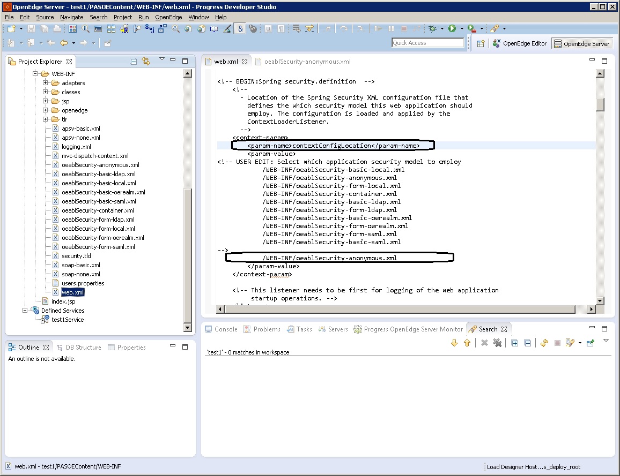This screenshot has width=620, height=476.
Task: Click the green Run button icon
Action: (452, 29)
